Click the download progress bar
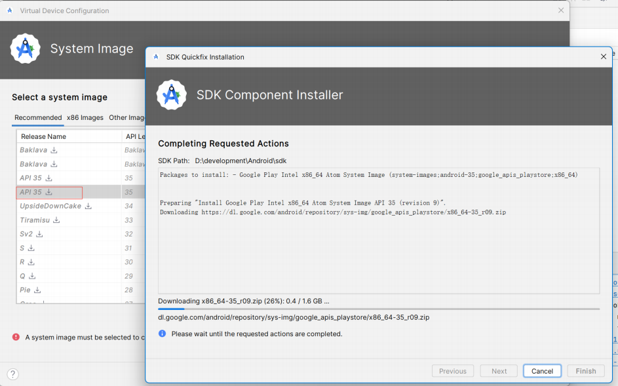Screen dimensions: 618x386 tap(379, 309)
